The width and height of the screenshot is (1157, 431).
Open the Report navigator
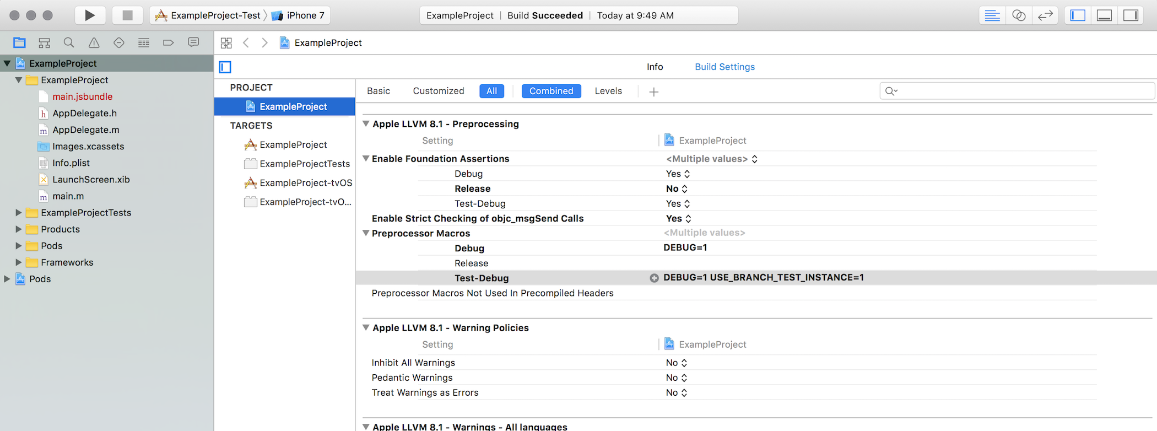(x=193, y=42)
